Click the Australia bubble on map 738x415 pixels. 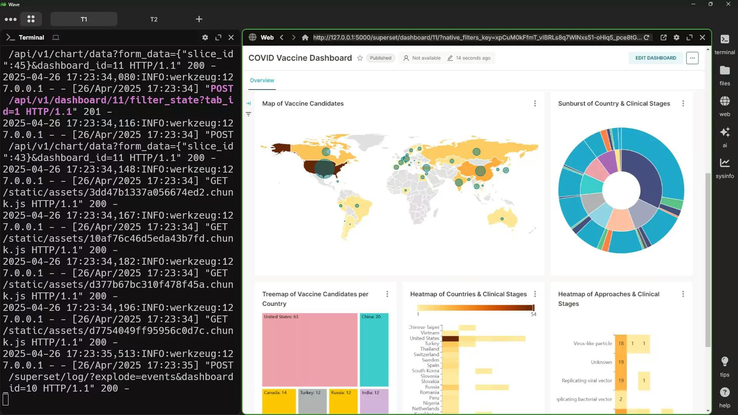[x=502, y=219]
